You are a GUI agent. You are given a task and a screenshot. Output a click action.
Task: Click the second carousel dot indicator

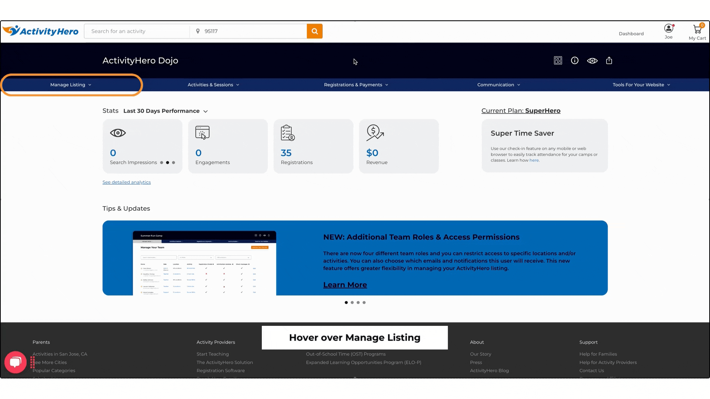point(352,303)
